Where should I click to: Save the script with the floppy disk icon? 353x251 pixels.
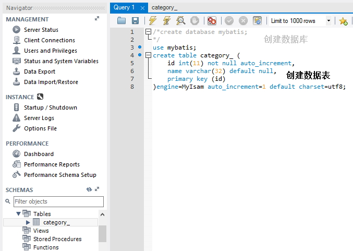click(x=135, y=21)
